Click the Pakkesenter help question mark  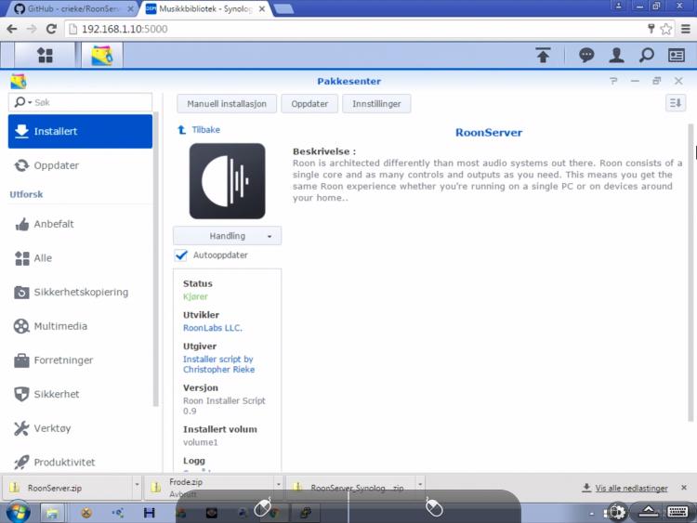[613, 81]
